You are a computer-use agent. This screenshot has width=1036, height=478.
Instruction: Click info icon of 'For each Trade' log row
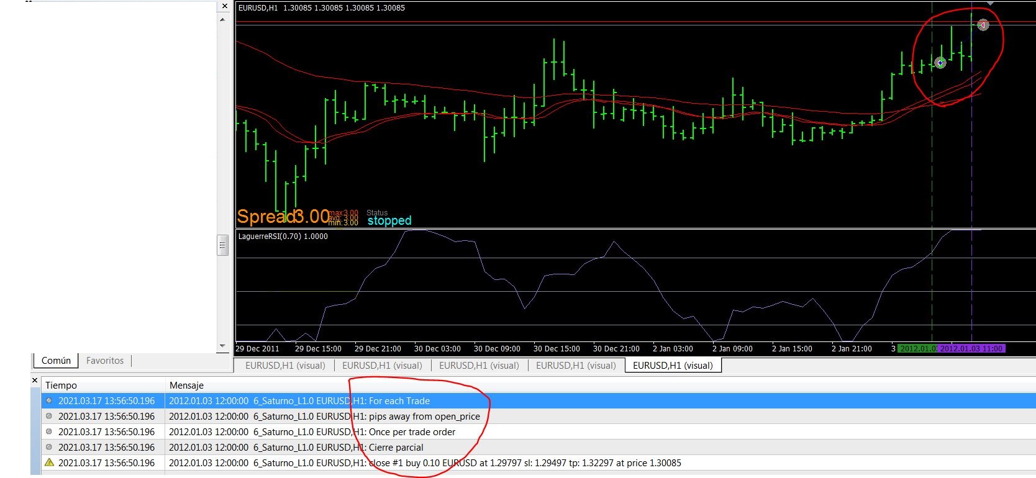coord(49,400)
